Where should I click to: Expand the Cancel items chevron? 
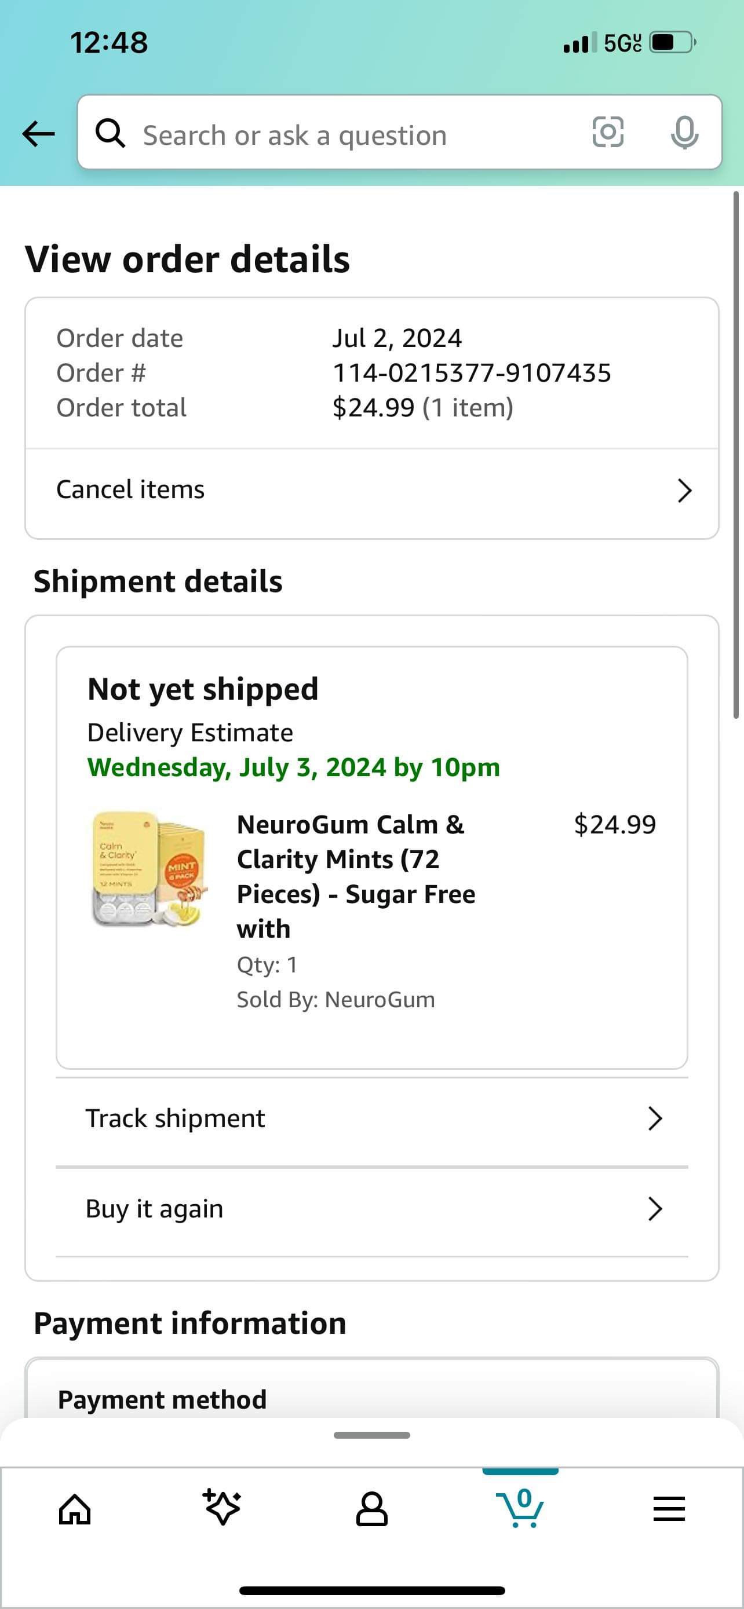tap(685, 491)
